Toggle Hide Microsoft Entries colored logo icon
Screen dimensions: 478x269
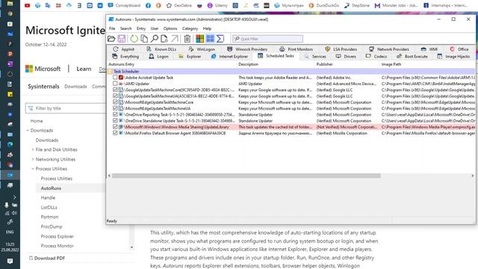[199, 39]
